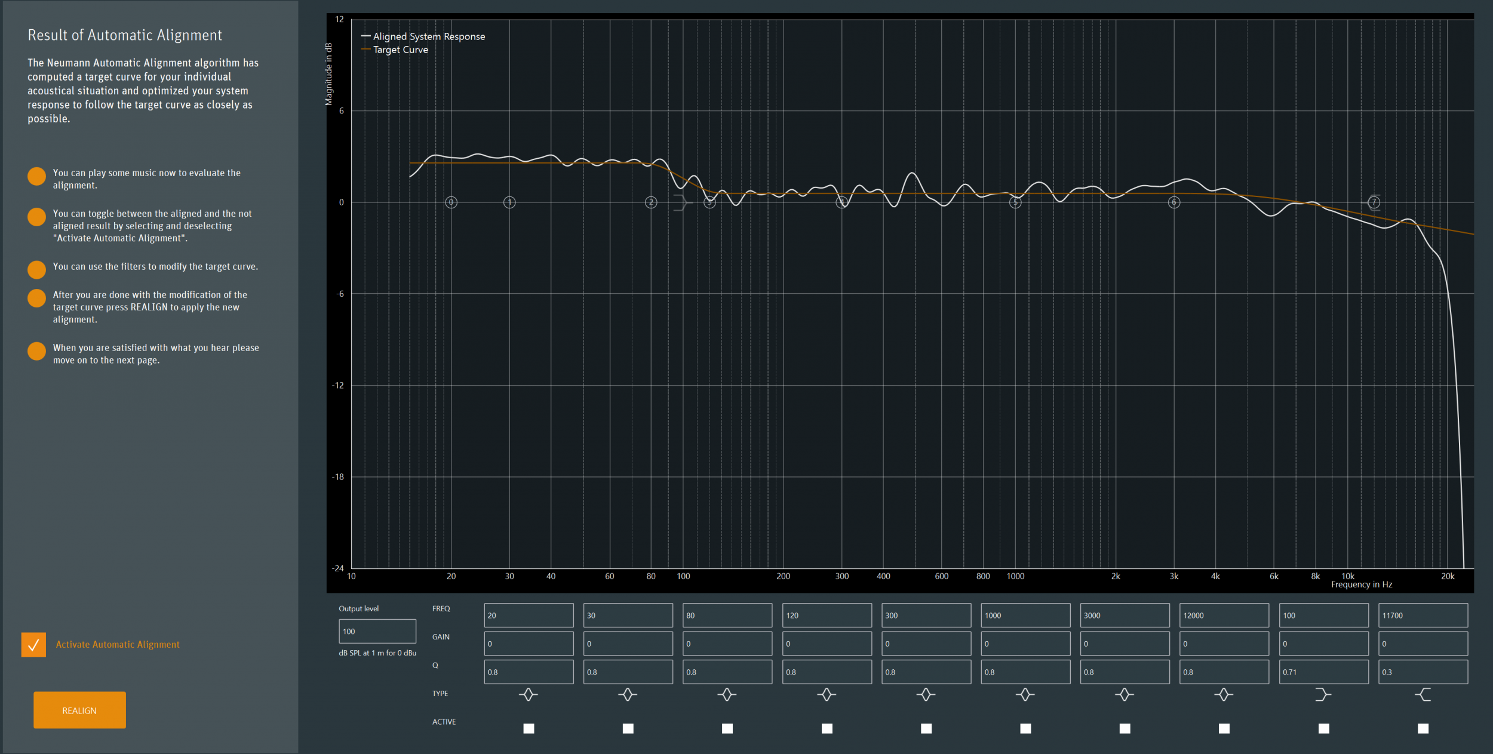1493x754 pixels.
Task: Click the Q field of the 3000 Hz filter
Action: tap(1125, 672)
